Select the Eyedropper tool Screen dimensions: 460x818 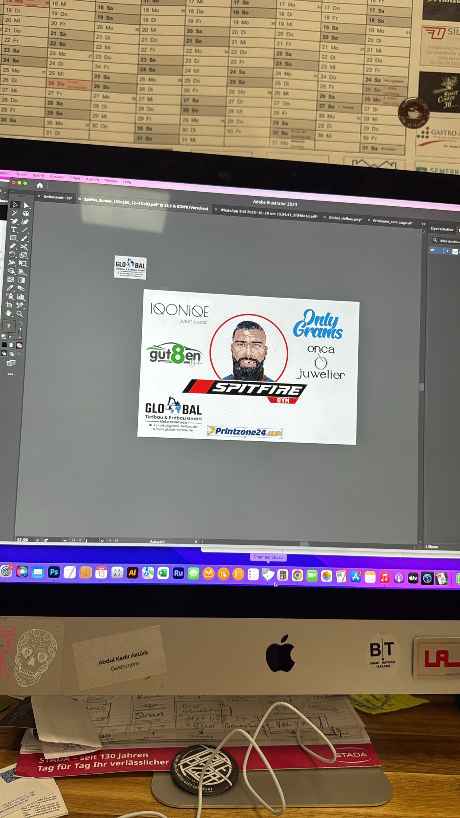click(x=10, y=288)
